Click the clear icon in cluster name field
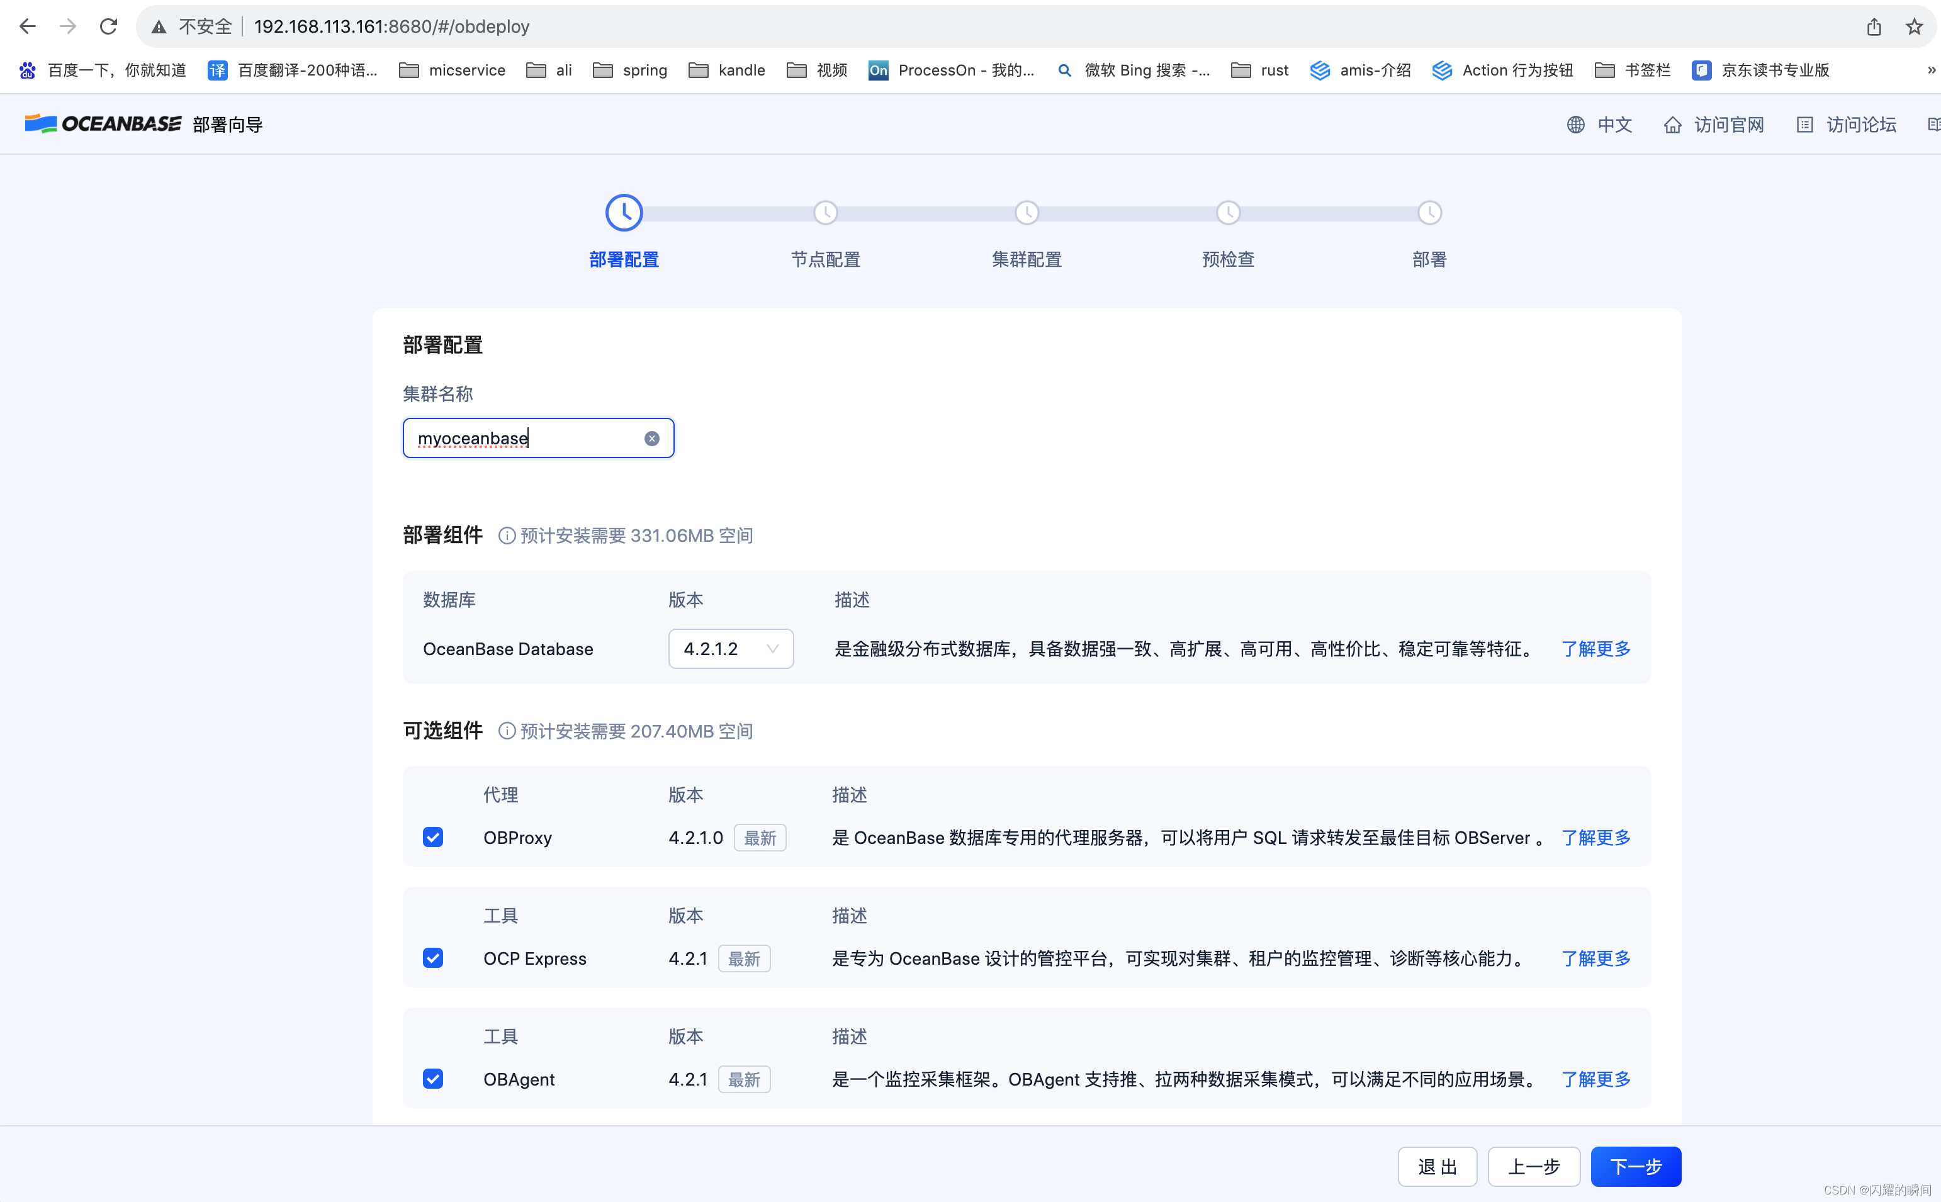The height and width of the screenshot is (1202, 1941). [x=652, y=439]
